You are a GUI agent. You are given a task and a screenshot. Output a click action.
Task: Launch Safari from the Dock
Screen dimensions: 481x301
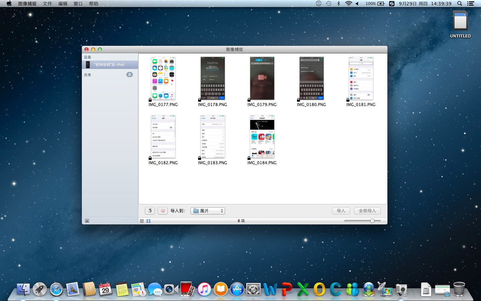click(x=56, y=289)
